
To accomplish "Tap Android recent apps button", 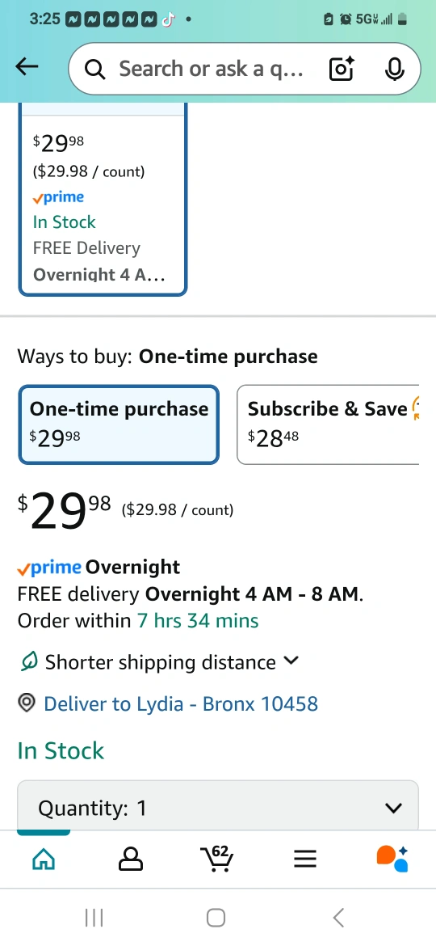I will click(94, 918).
